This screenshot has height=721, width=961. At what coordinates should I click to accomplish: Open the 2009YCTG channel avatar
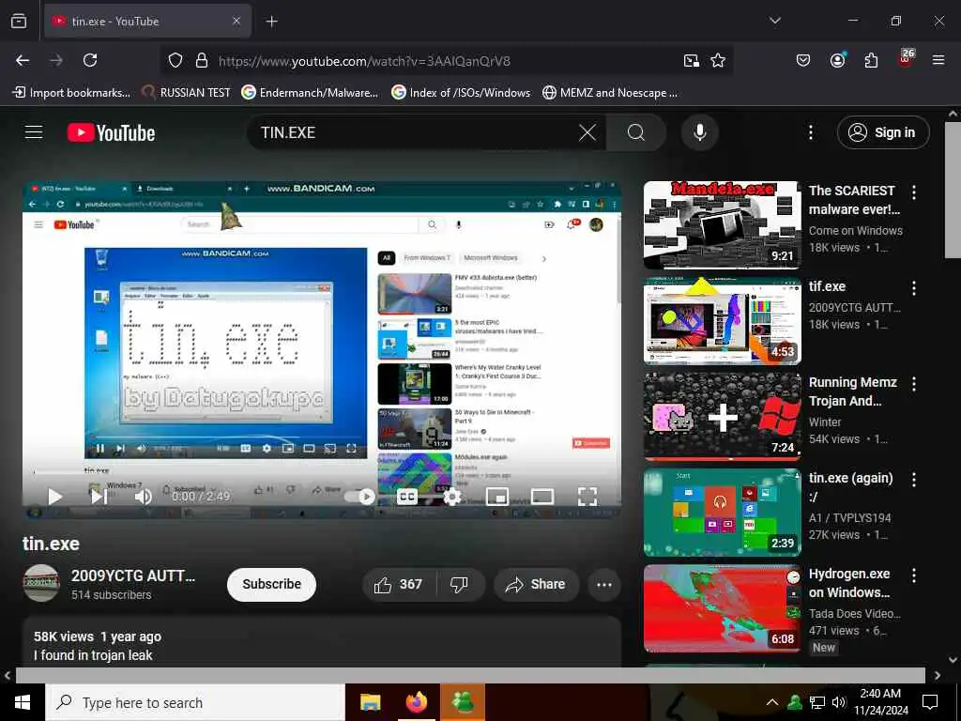tap(41, 583)
